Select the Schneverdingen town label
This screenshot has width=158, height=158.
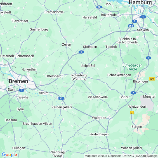point(119,75)
